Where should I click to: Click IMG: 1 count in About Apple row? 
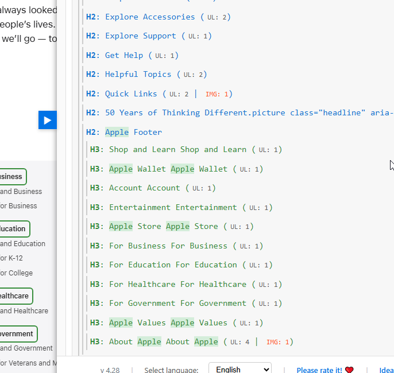coord(277,342)
